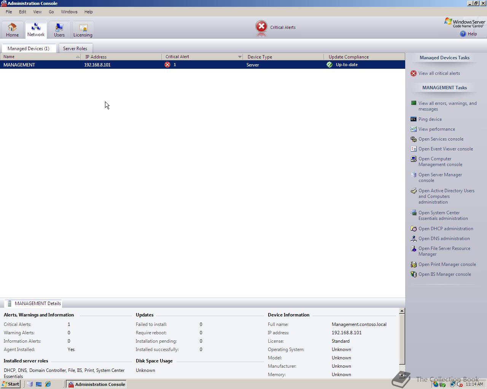Click the critical alert icon in MANAGEMENT row
The image size is (487, 389).
167,65
